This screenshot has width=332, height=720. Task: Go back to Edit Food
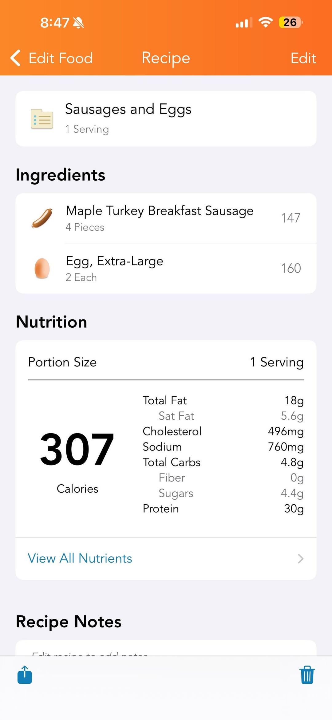coord(60,58)
